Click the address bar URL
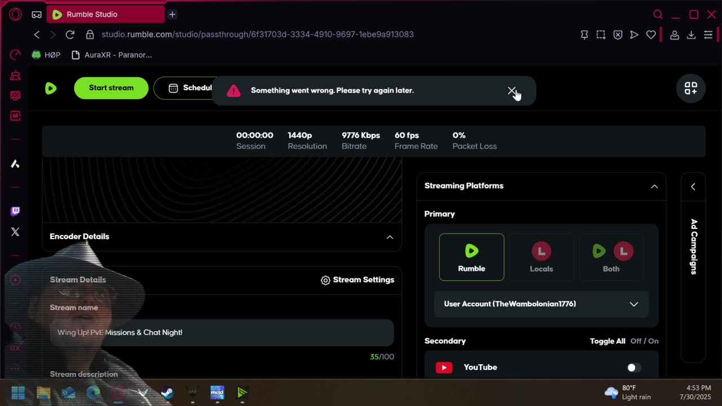Viewport: 722px width, 406px height. pos(258,34)
